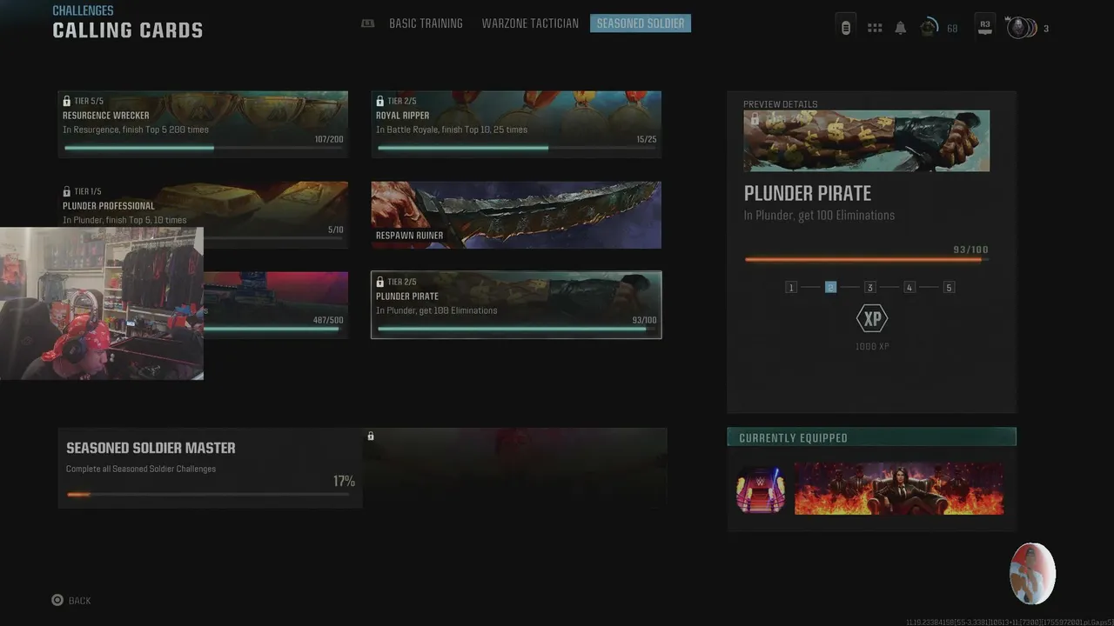This screenshot has width=1114, height=626.
Task: Click the lock icon on Resurgence Wrecker card
Action: (x=67, y=101)
